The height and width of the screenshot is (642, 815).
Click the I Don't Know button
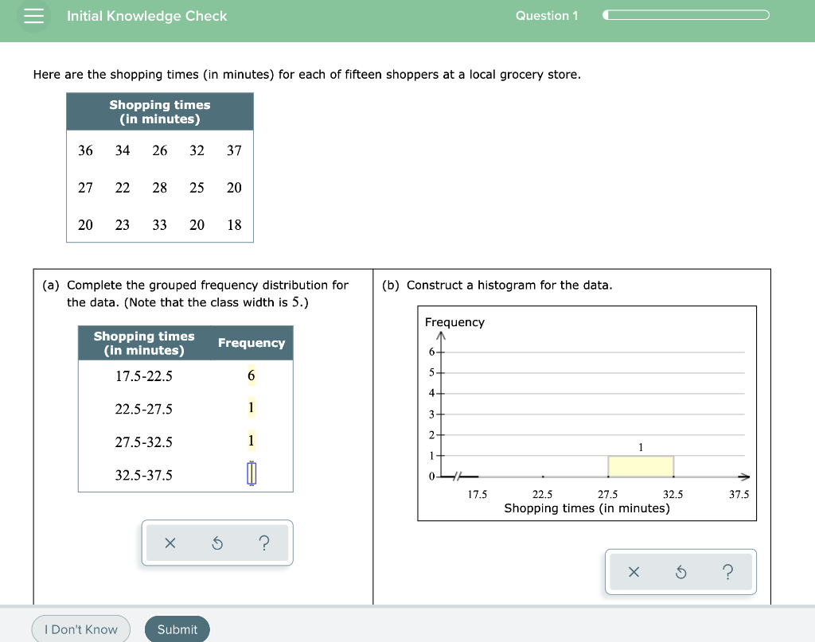pyautogui.click(x=80, y=628)
